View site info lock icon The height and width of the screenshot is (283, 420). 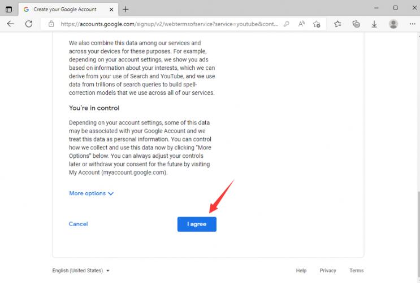tap(51, 24)
